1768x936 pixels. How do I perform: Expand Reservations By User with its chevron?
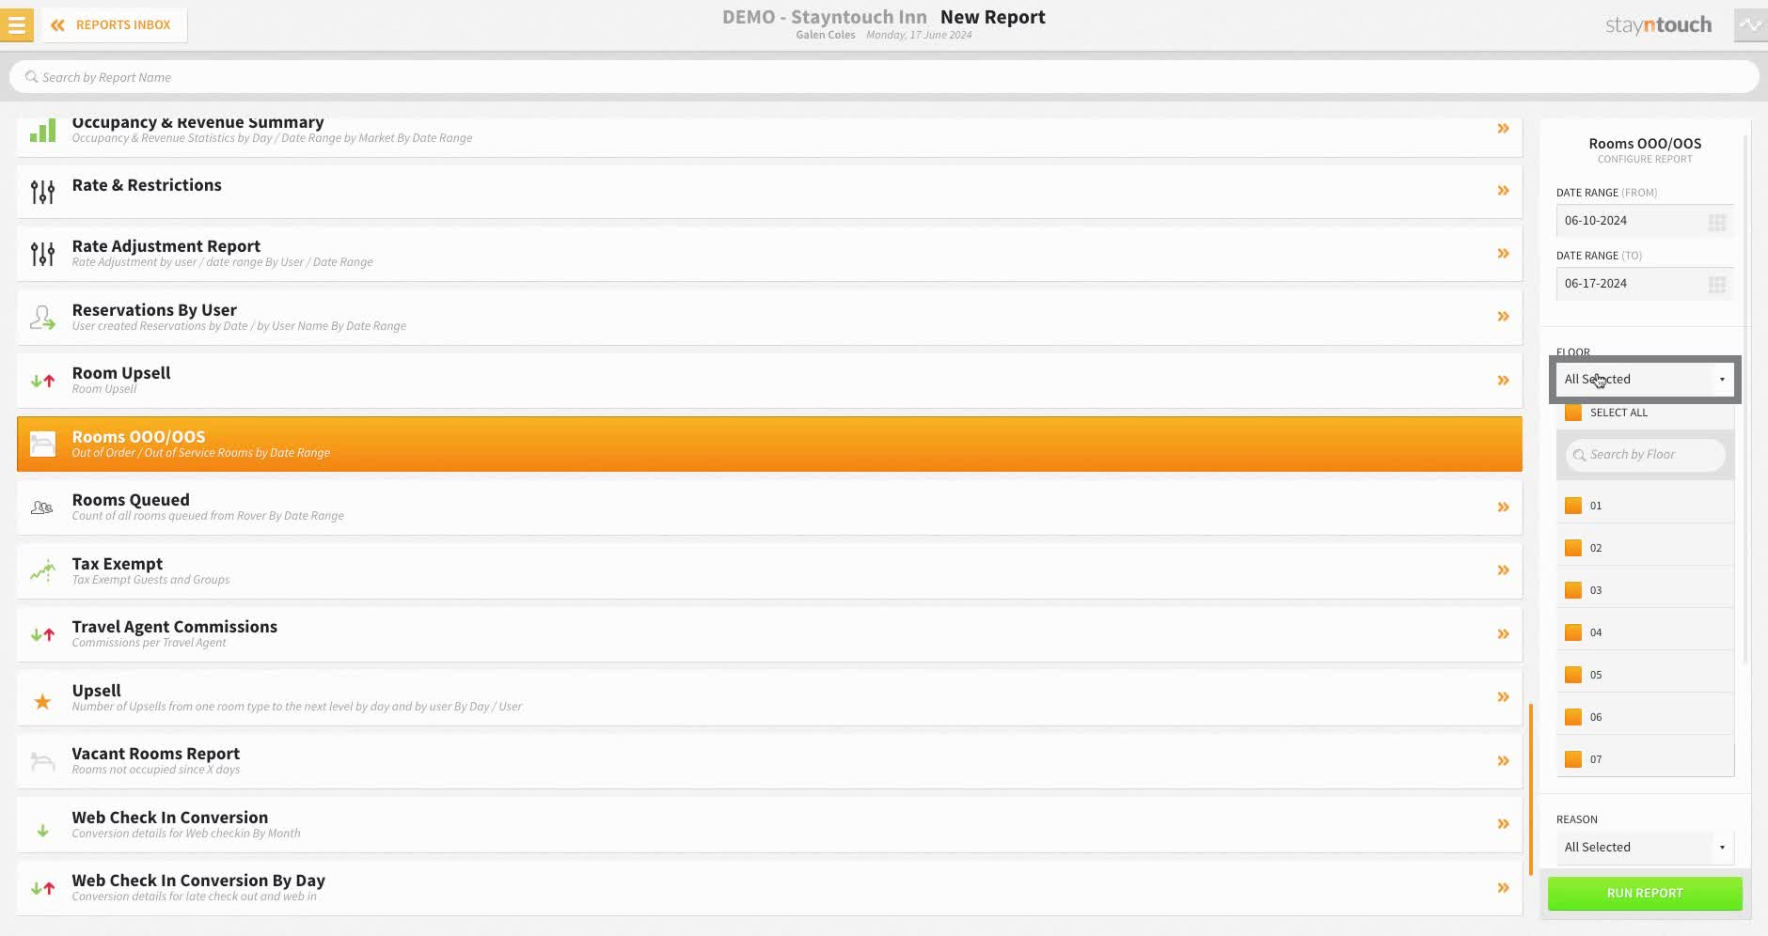1503,317
